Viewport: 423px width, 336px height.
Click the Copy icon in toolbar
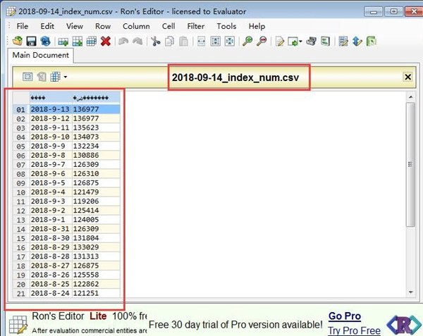[169, 42]
